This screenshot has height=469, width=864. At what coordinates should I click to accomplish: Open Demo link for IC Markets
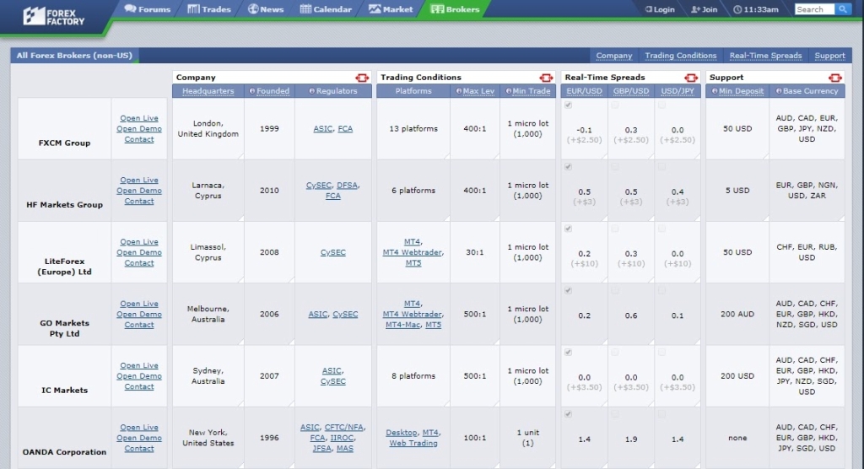pos(139,376)
